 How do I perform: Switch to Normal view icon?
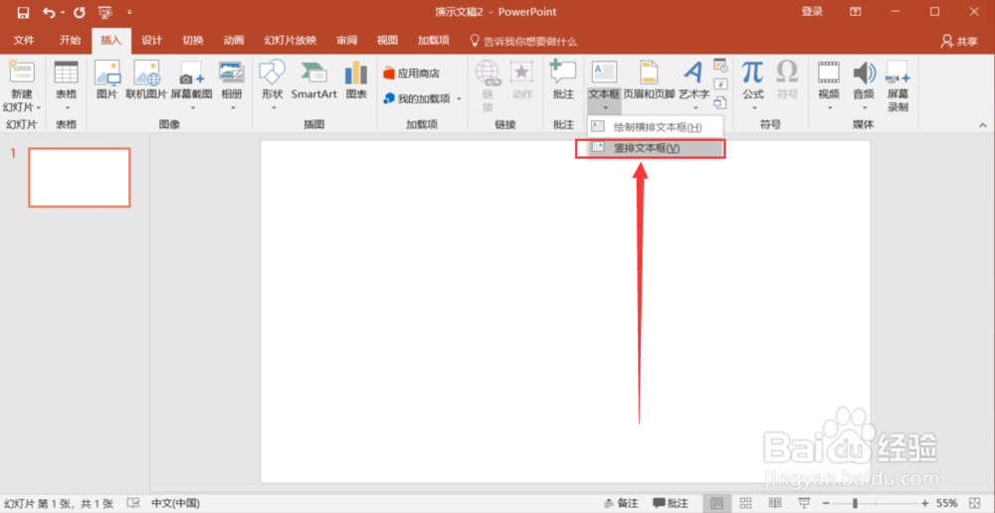coord(717,503)
